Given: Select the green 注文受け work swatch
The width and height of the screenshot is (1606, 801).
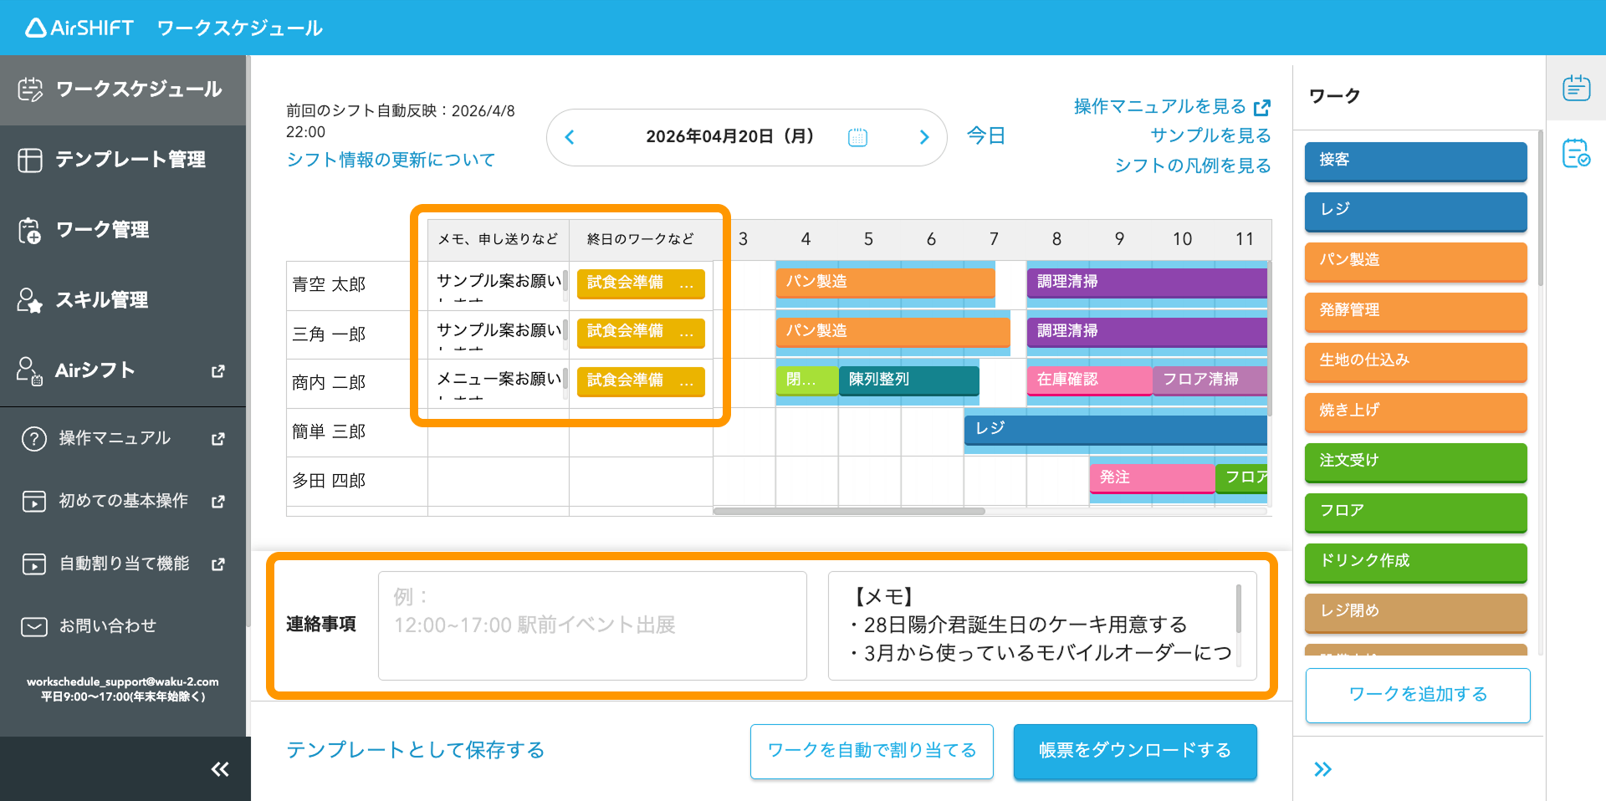Looking at the screenshot, I should 1415,462.
